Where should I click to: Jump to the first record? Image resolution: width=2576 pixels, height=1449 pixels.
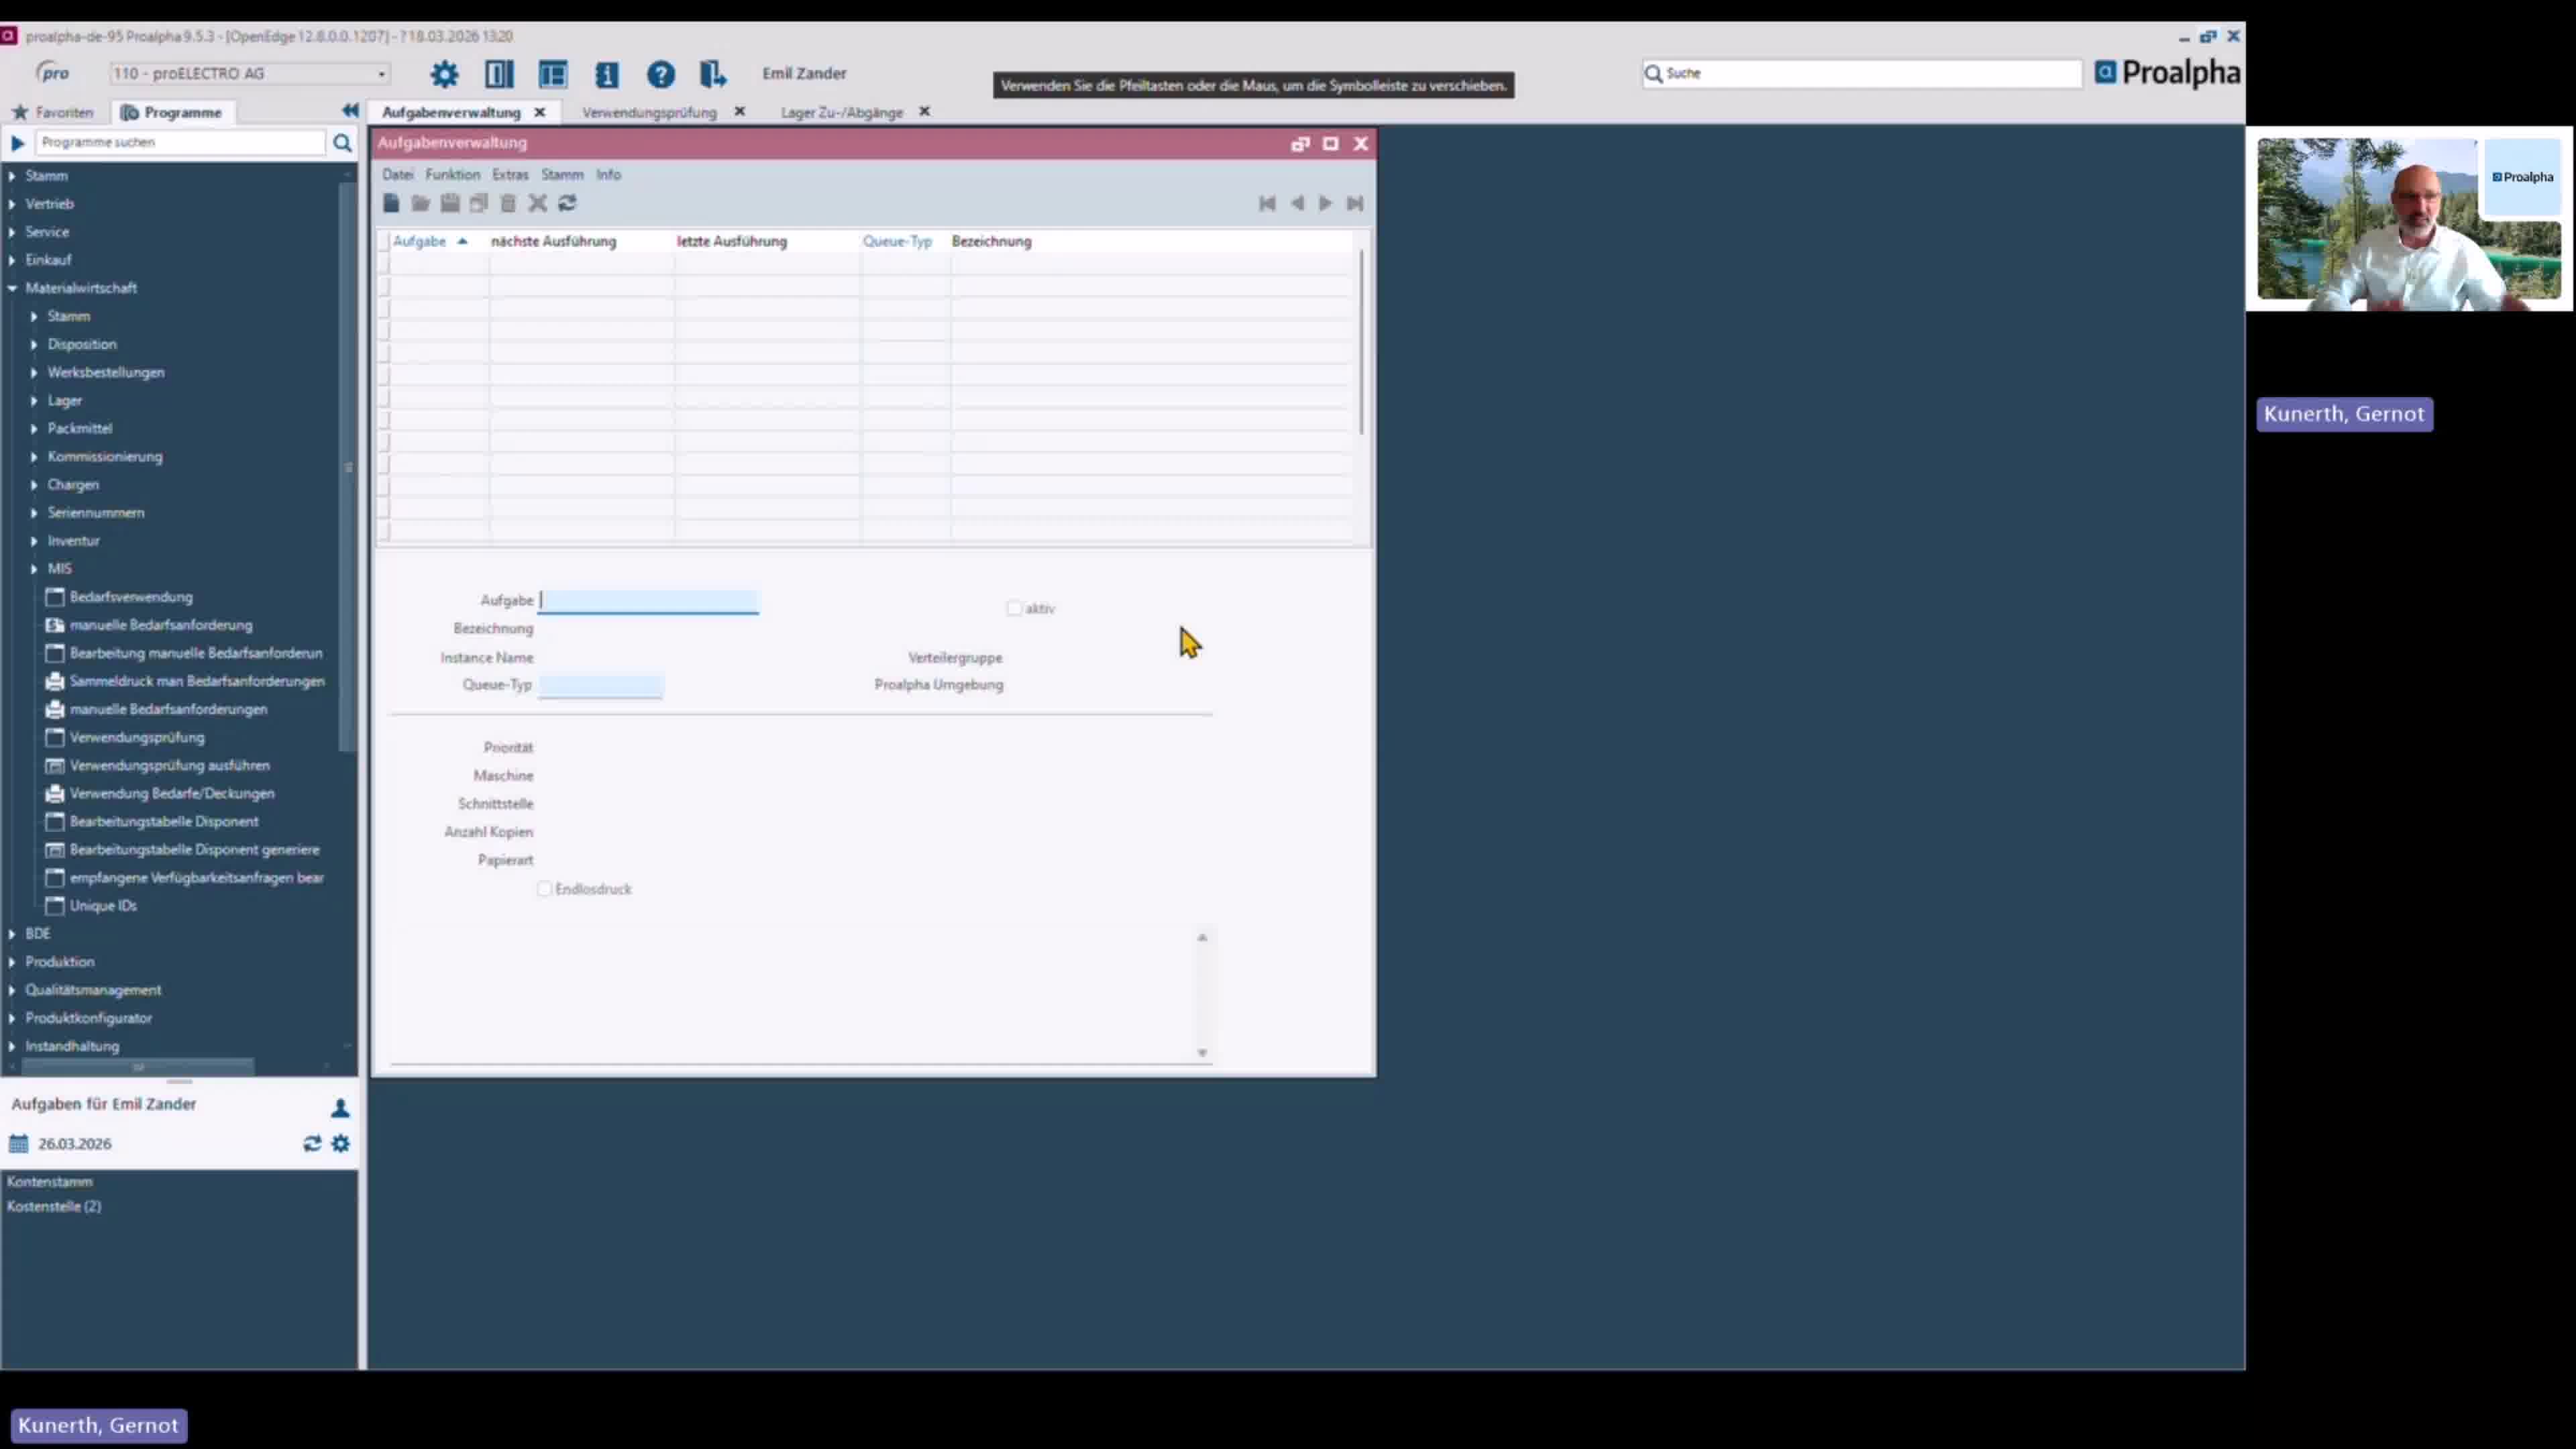[1267, 203]
